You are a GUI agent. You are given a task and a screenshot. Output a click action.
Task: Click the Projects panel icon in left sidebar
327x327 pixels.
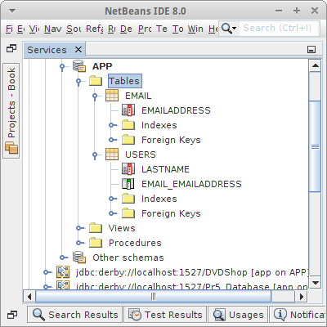(x=11, y=149)
